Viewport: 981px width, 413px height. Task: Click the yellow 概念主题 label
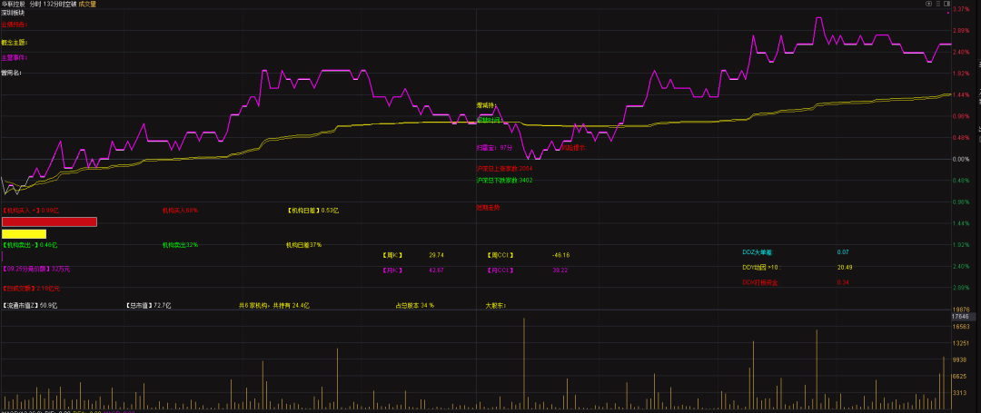pos(14,43)
